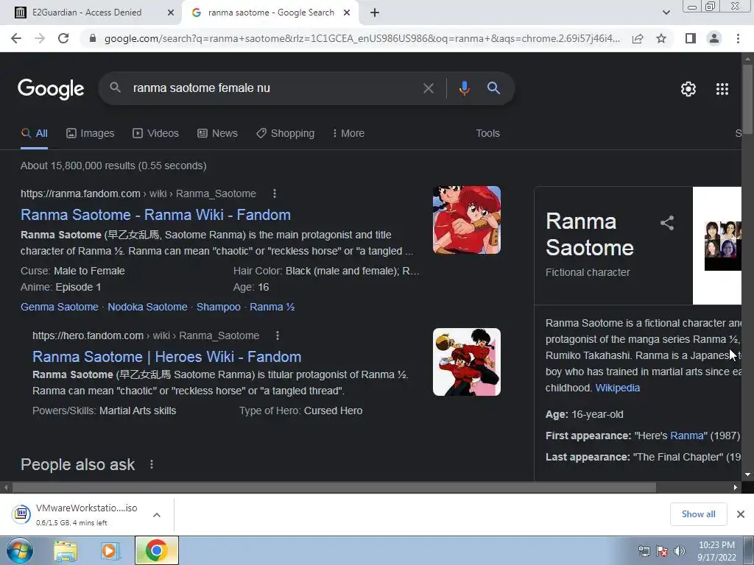Open Google quick settings gear

[688, 89]
